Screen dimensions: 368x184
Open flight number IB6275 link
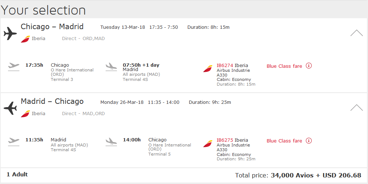[x=225, y=140]
